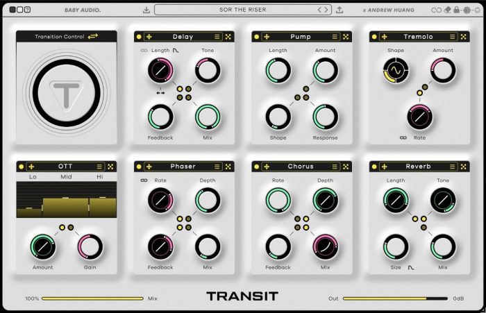Open the Tremolo module menu
This screenshot has width=486, height=313.
click(453, 37)
